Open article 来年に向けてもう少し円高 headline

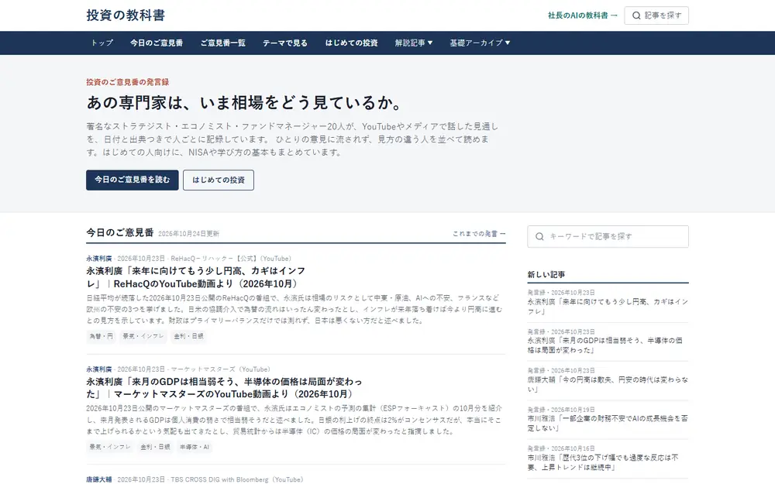point(196,277)
